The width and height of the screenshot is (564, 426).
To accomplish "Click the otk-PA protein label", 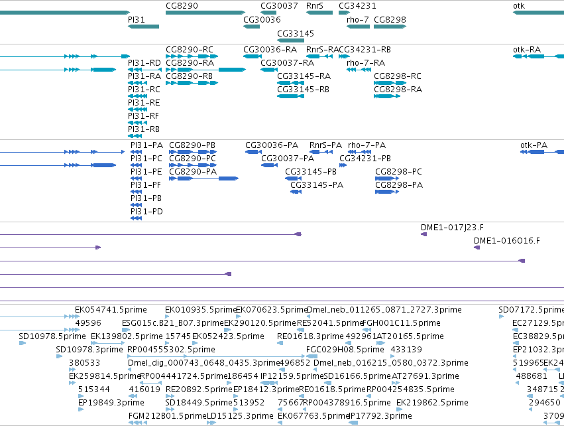I will 534,145.
